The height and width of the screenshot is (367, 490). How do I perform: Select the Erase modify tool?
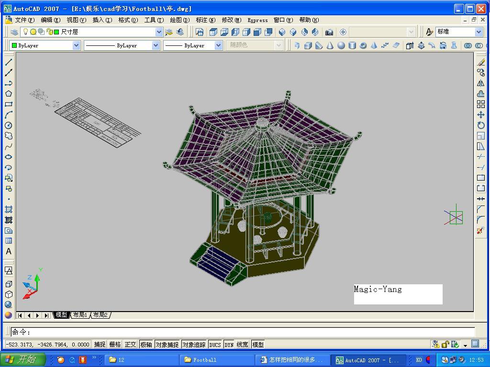pos(481,62)
